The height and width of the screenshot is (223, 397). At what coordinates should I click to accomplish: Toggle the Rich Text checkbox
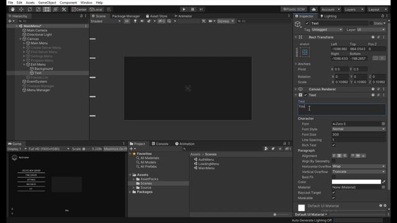[334, 145]
